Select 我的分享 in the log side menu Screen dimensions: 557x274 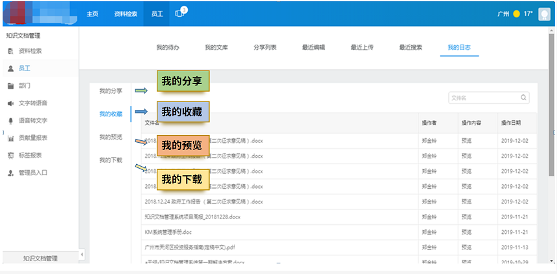pos(111,91)
